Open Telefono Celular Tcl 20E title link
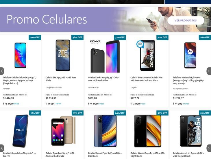This screenshot has height=159, width=211. click(19, 80)
